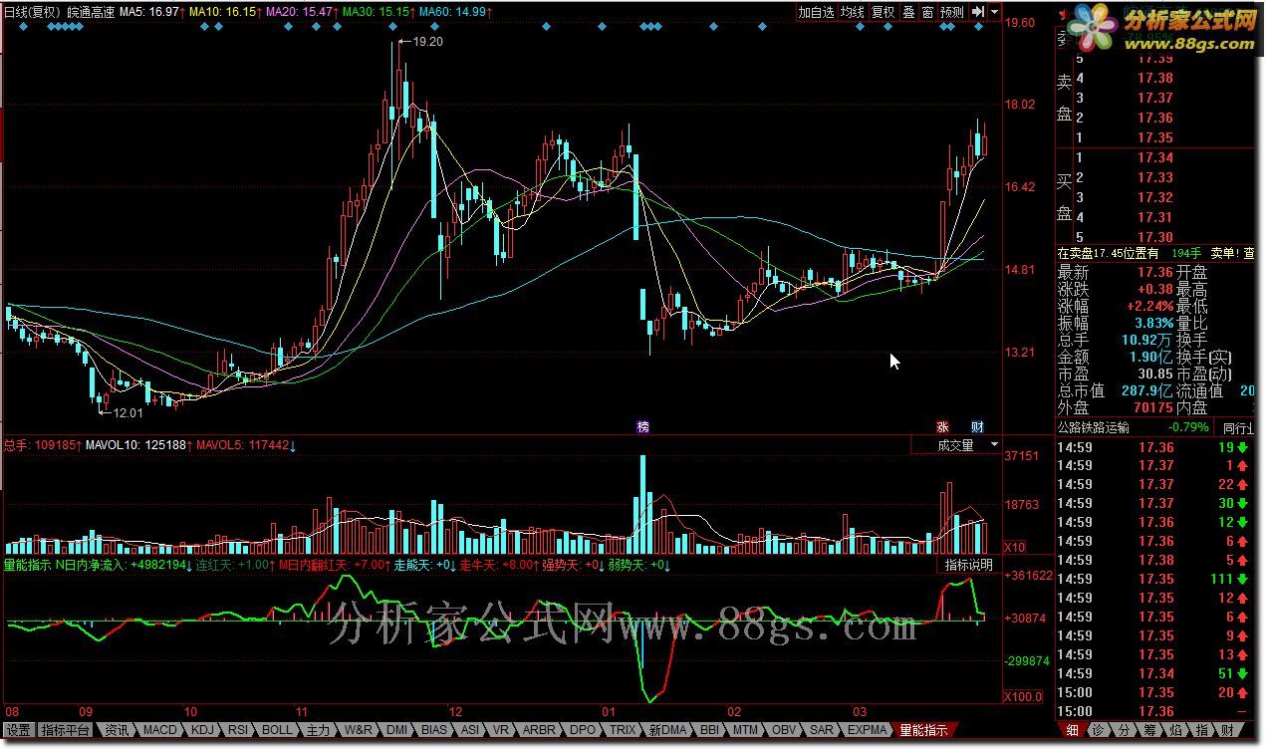Viewport: 1266px width, 750px height.
Task: Click the 日线(复权) period label
Action: (x=33, y=11)
